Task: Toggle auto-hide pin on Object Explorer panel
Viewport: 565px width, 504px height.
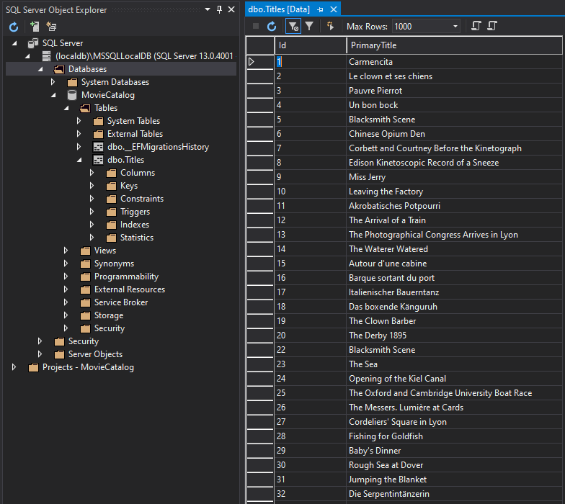Action: click(x=219, y=9)
